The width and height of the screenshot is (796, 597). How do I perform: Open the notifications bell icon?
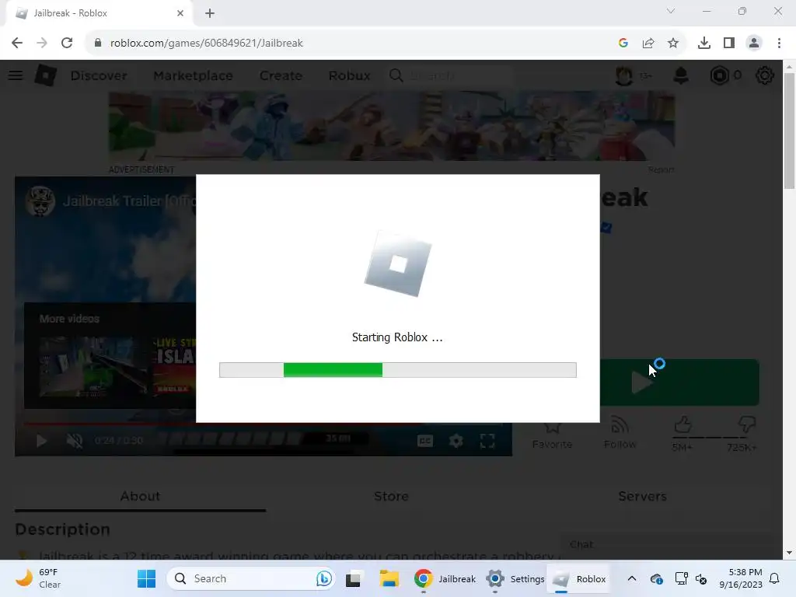tap(681, 75)
